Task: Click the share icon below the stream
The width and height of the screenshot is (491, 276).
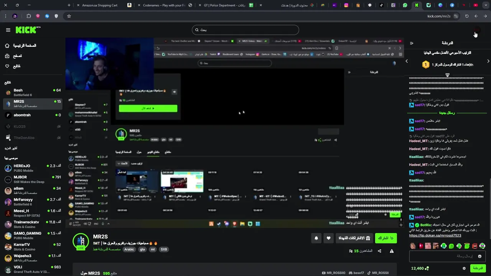Action: [x=379, y=251]
